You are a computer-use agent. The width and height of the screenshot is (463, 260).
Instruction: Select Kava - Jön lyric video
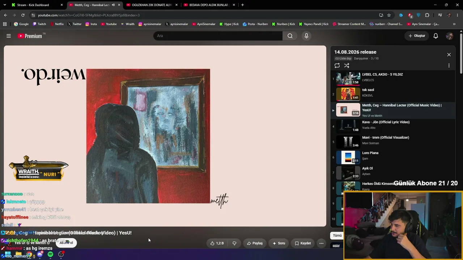tap(392, 126)
